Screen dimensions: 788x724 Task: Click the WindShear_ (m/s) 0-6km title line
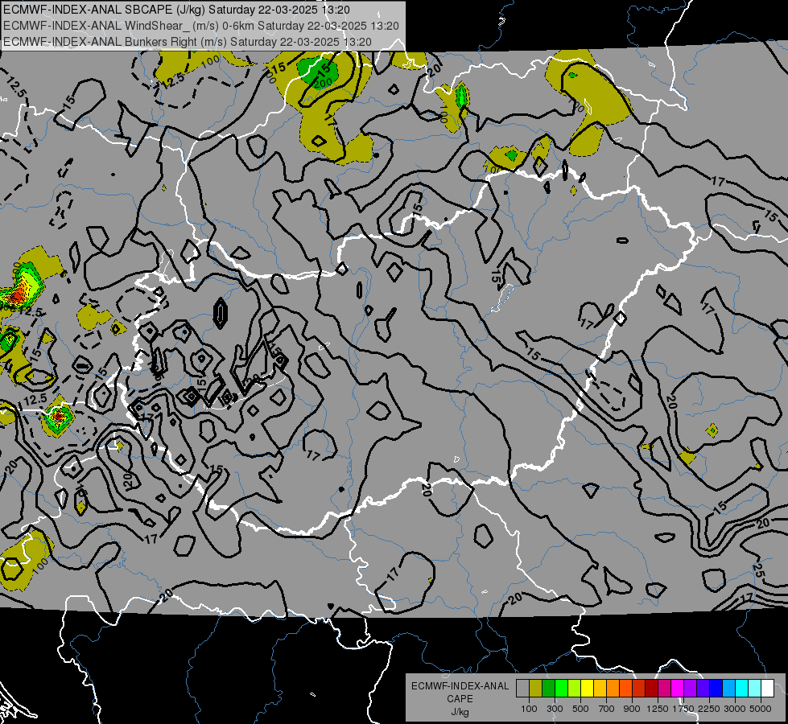pos(201,26)
